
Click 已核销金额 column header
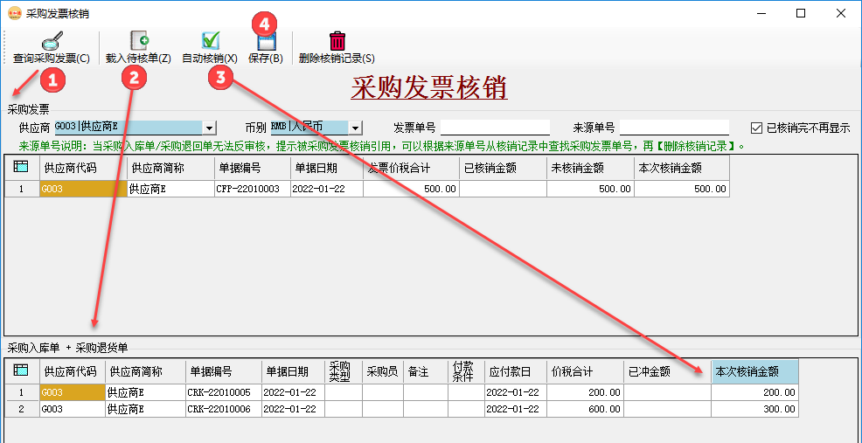click(503, 168)
